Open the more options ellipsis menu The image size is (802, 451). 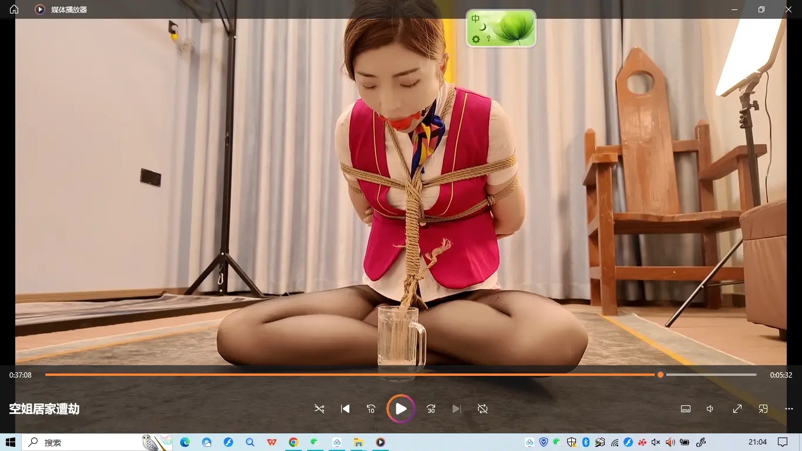point(789,409)
